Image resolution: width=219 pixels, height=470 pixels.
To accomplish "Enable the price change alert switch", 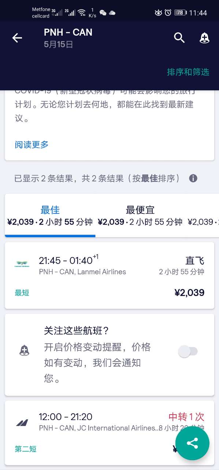I will (188, 351).
